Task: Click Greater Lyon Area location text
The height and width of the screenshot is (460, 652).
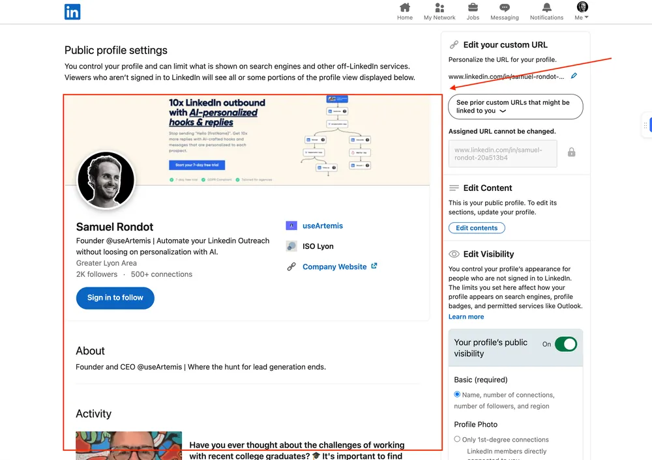Action: click(x=106, y=263)
